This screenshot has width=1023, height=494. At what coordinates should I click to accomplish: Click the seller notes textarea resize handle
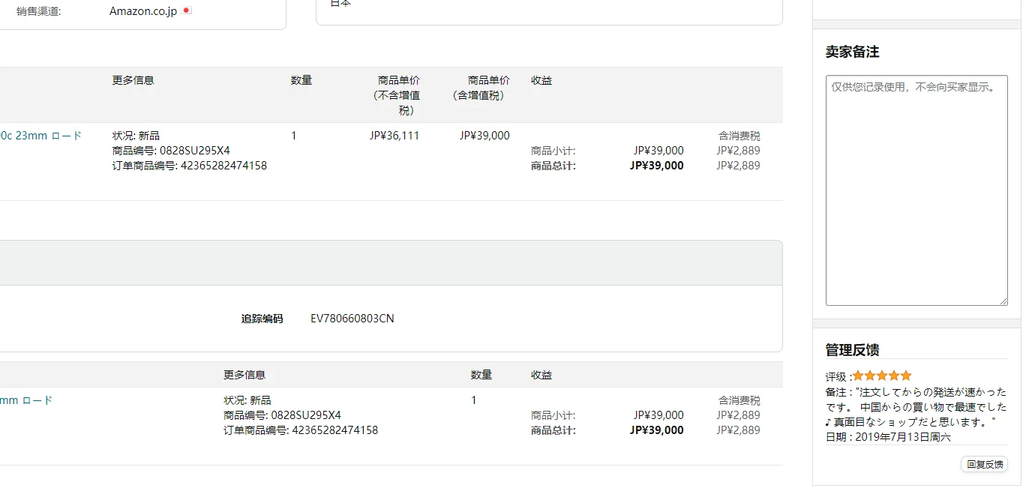pos(1003,301)
